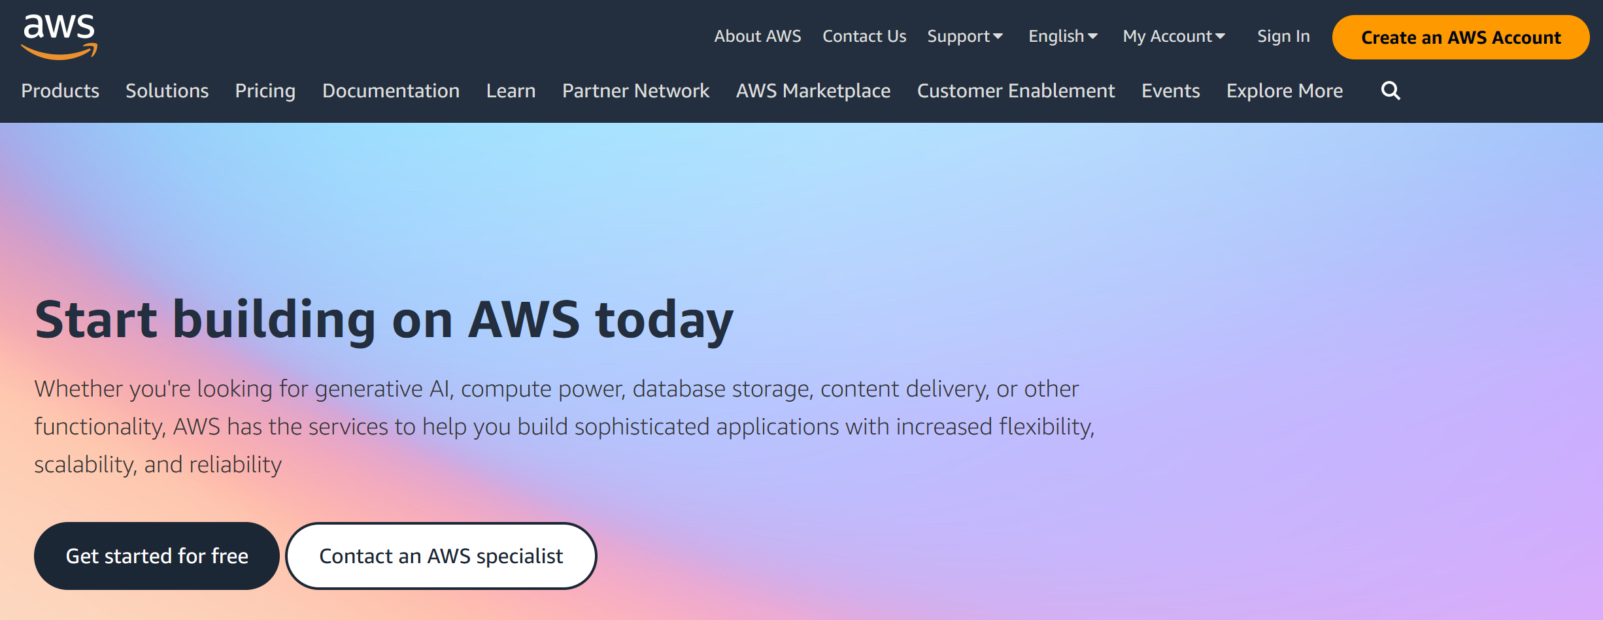Expand the My Account dropdown

coord(1173,37)
